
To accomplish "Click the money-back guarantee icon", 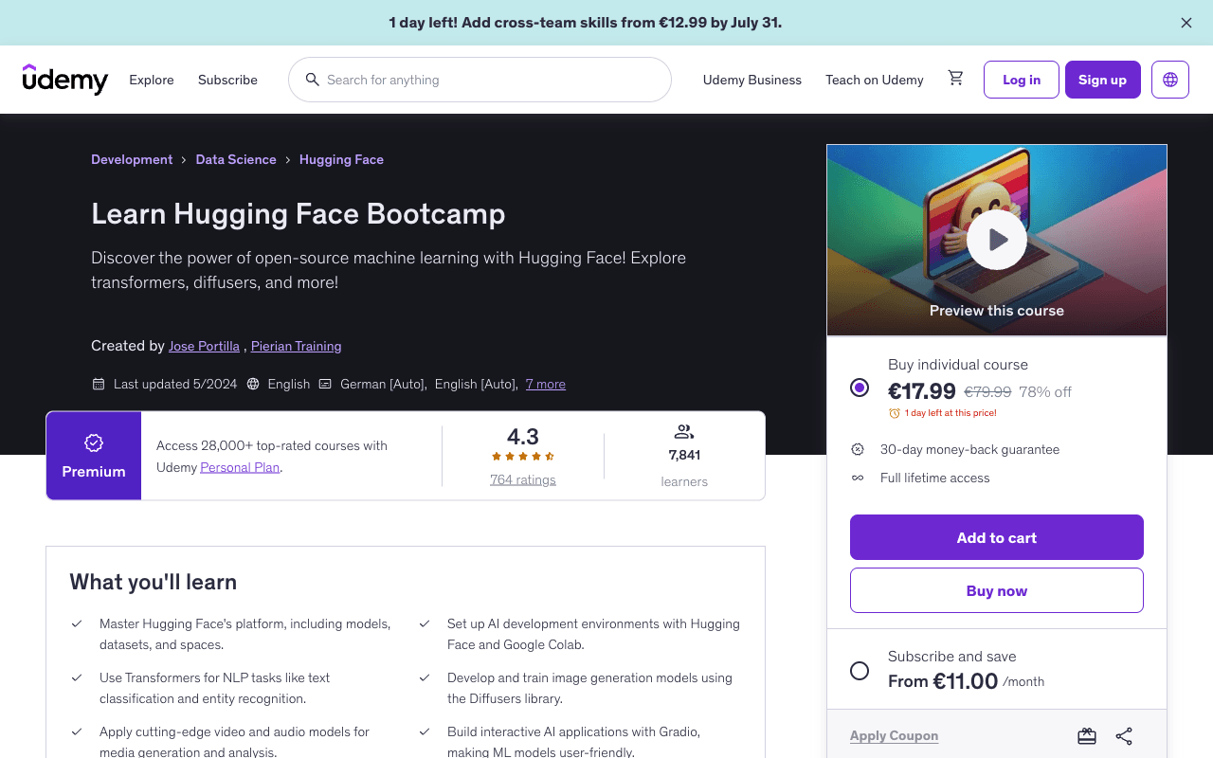I will (858, 449).
